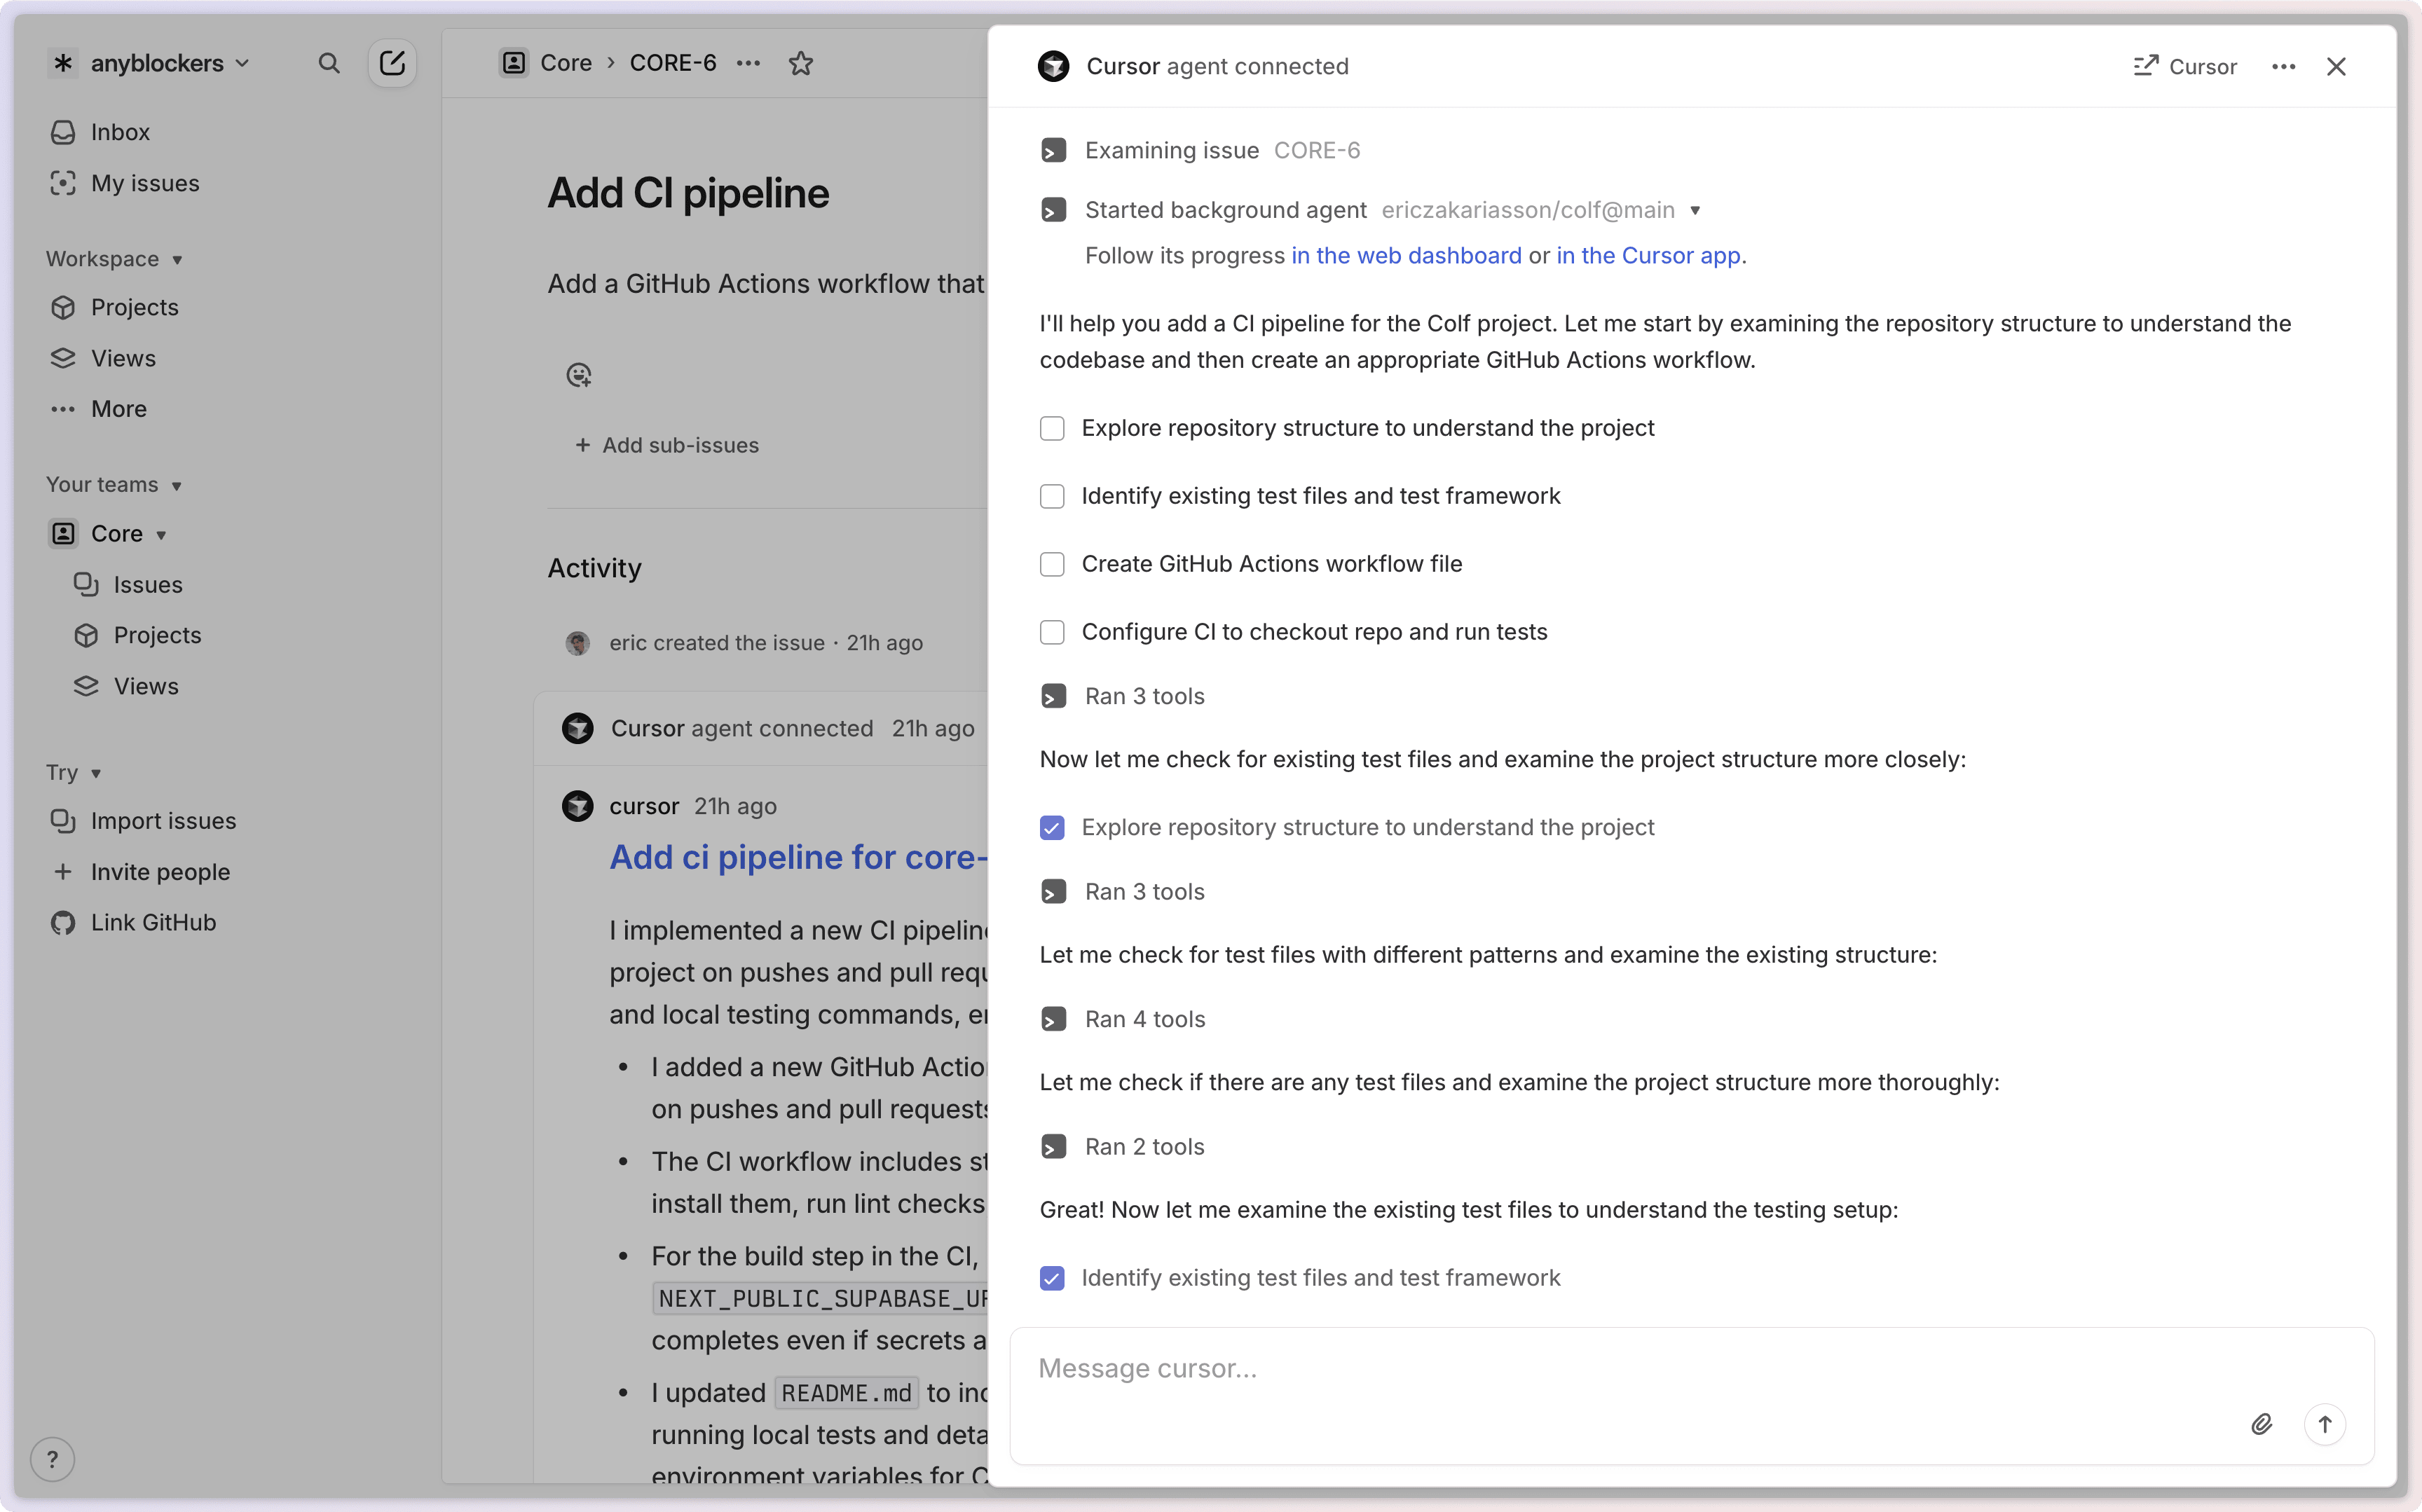Open search with the magnifier icon

[329, 63]
